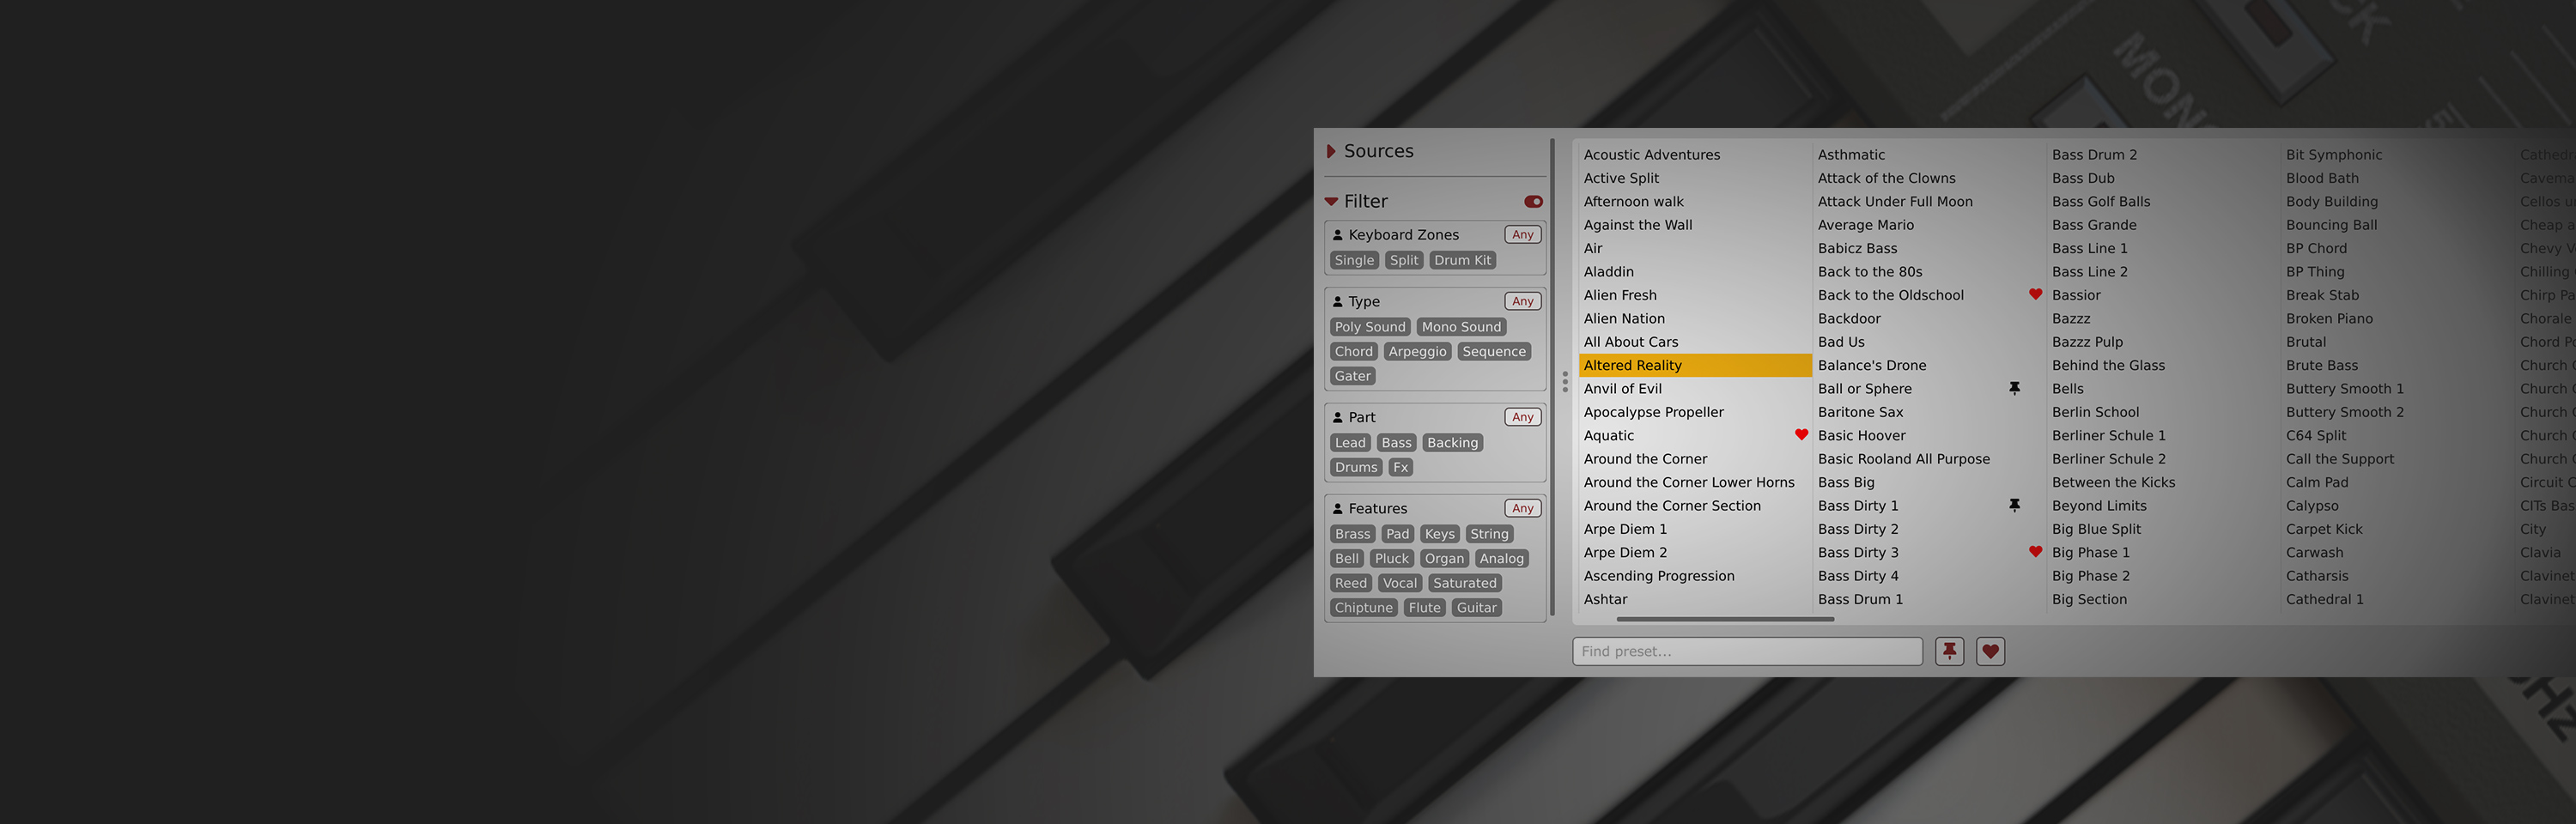Toggle the Filter on/off switch
The height and width of the screenshot is (824, 2576).
click(x=1533, y=202)
